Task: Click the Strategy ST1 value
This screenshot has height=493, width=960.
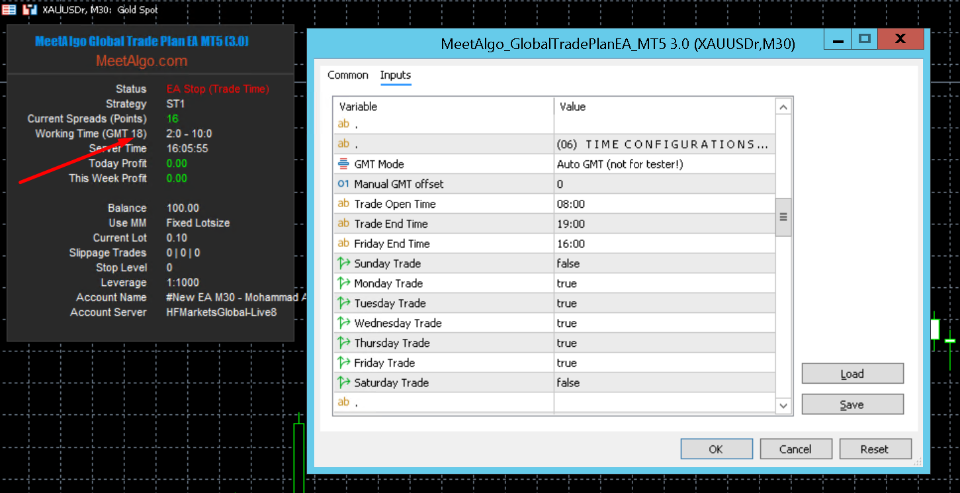Action: 175,104
